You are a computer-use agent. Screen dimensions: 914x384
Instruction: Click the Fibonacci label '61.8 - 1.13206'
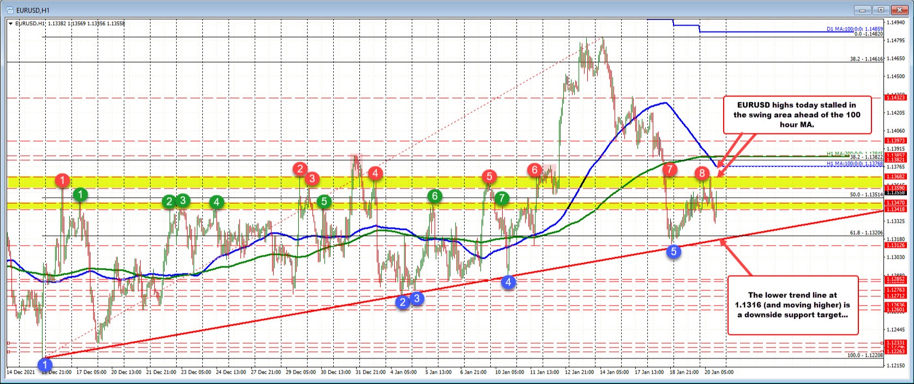point(867,232)
